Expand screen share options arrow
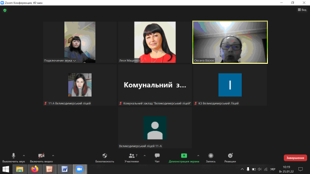This screenshot has height=174, width=310. 198,156
